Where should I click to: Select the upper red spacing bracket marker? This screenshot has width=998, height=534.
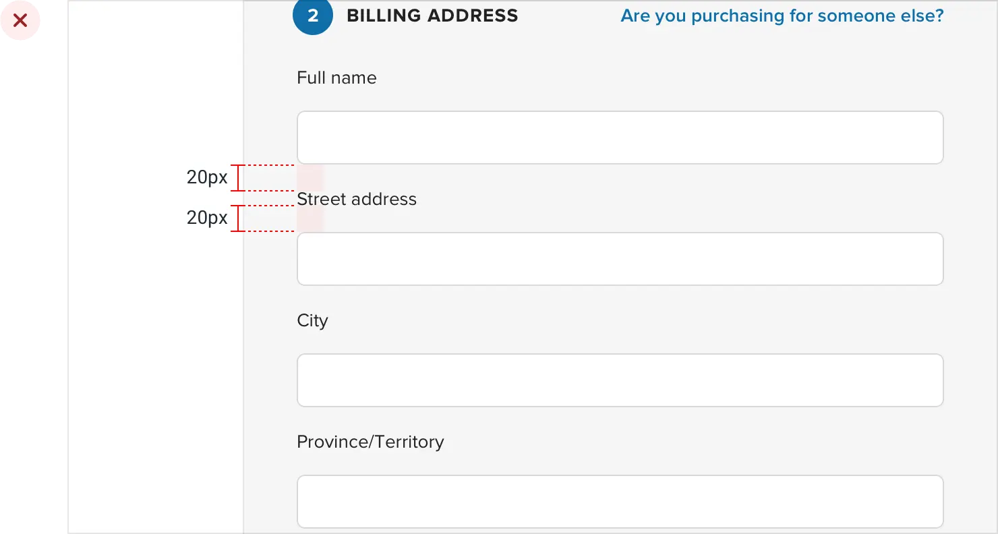point(239,178)
